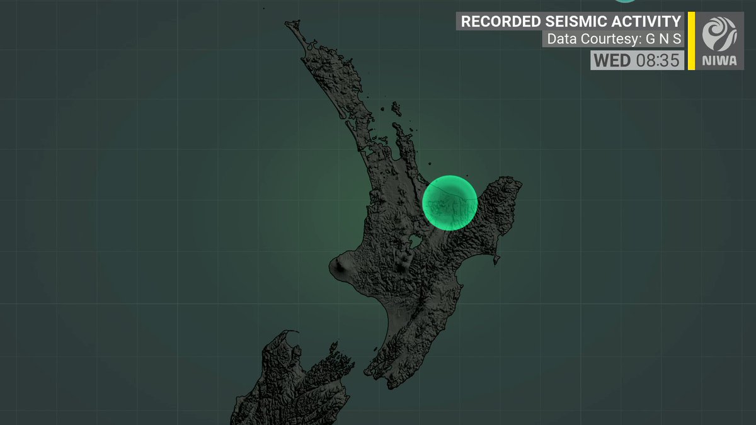Viewport: 756px width, 425px height.
Task: Click the 'Data Courtesy: G N S' text
Action: pyautogui.click(x=614, y=39)
